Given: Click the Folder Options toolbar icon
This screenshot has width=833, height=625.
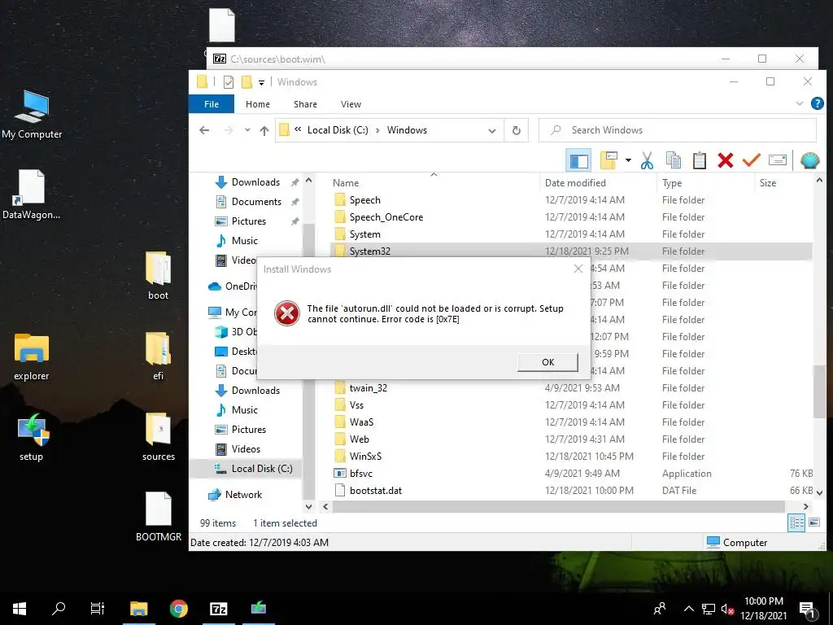Looking at the screenshot, I should pyautogui.click(x=608, y=160).
